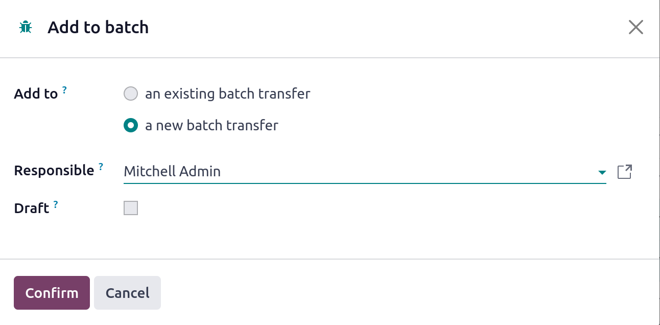Close the Add to batch dialog
Image resolution: width=660 pixels, height=325 pixels.
[635, 27]
